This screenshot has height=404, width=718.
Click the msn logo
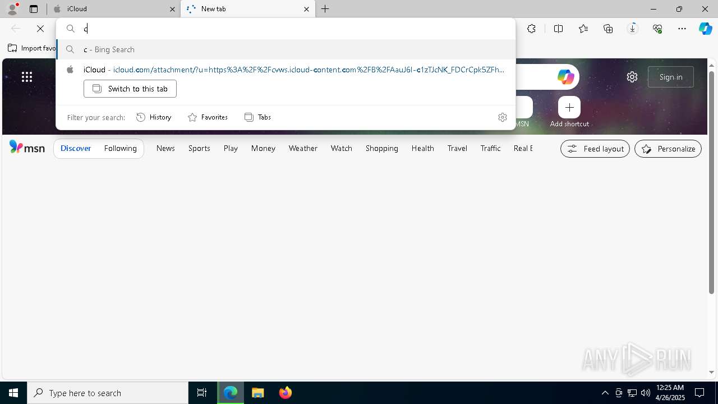point(27,148)
